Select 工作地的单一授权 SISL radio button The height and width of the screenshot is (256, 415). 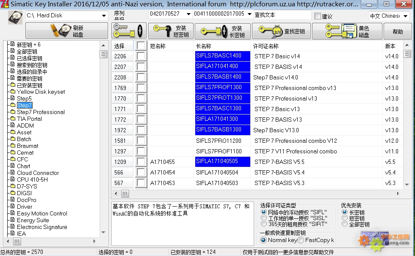point(263,218)
